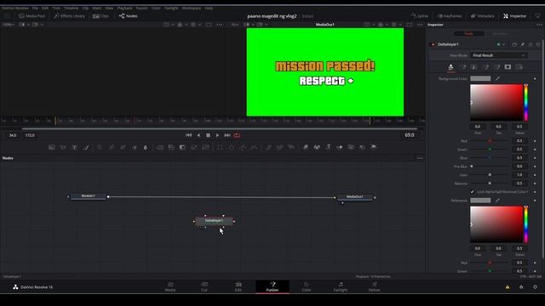
Task: Open project settings gear icon
Action: click(x=536, y=287)
